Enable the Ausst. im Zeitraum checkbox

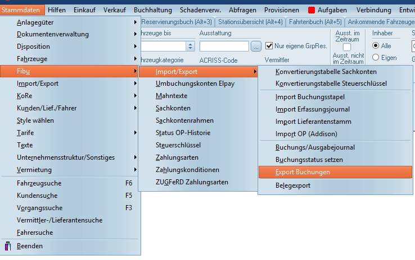tap(347, 47)
